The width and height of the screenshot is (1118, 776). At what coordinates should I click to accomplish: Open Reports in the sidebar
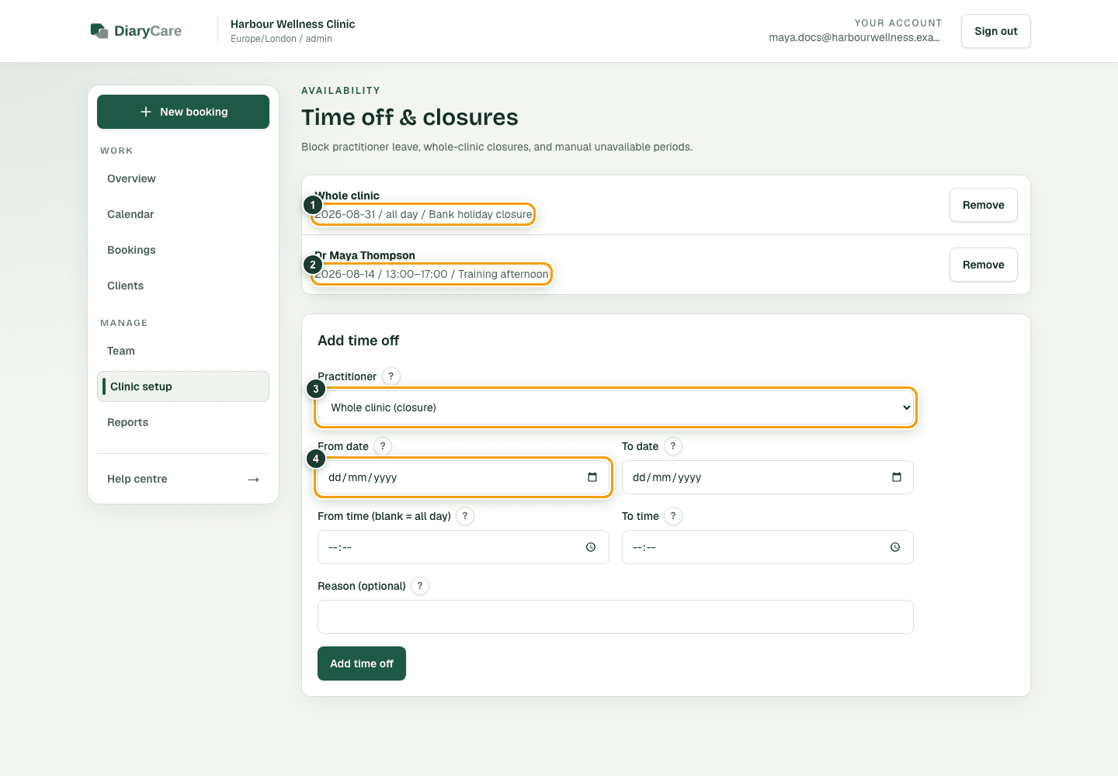pos(183,422)
